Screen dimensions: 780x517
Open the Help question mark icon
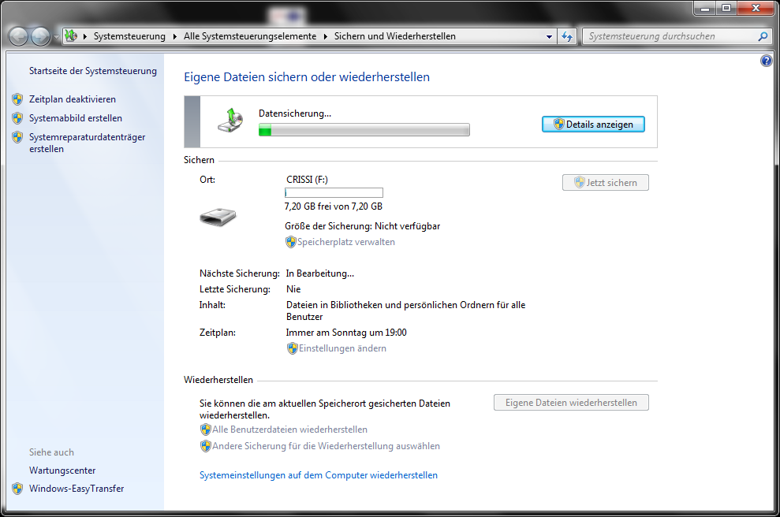click(x=767, y=61)
